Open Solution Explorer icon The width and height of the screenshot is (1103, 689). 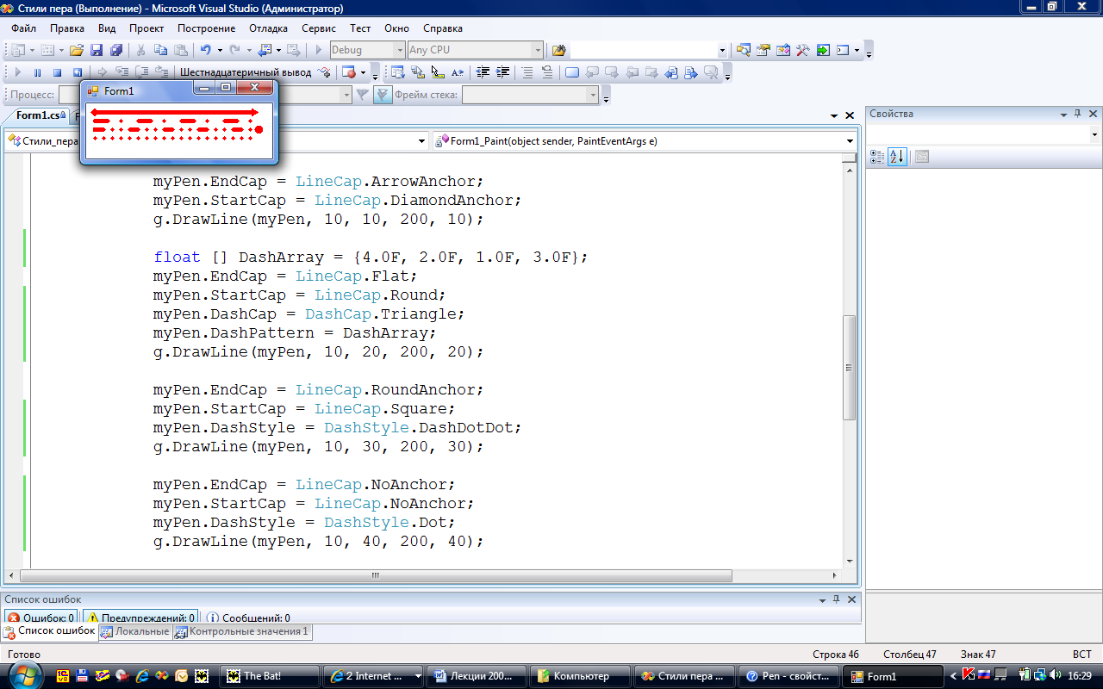coord(743,50)
